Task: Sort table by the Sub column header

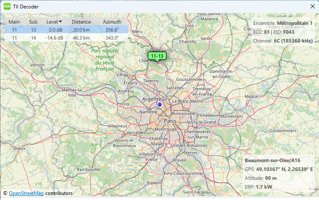Action: 33,22
